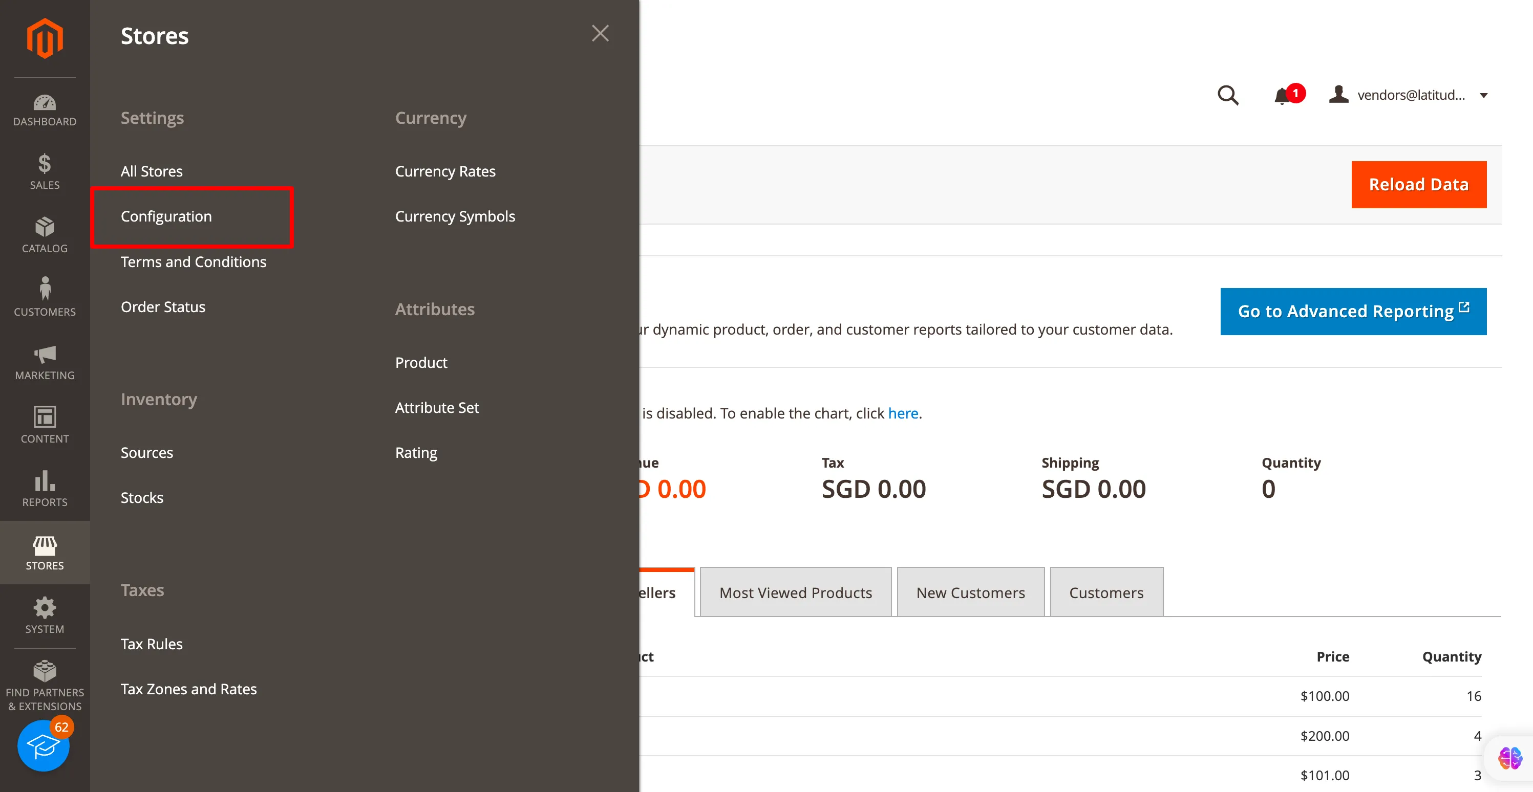Expand the vendors account dropdown arrow
The width and height of the screenshot is (1533, 792).
coord(1484,95)
